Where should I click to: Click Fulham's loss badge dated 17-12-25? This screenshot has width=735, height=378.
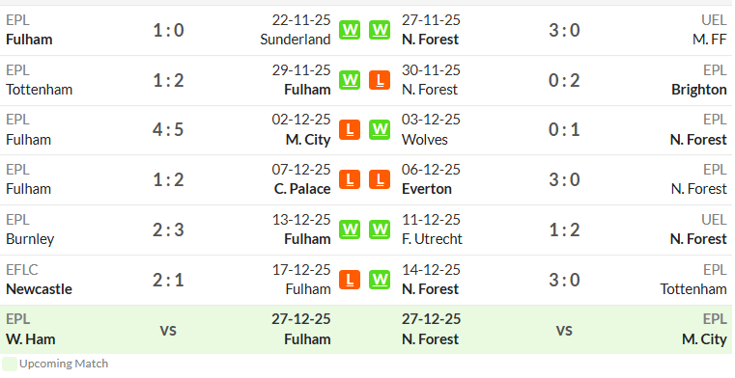point(350,280)
